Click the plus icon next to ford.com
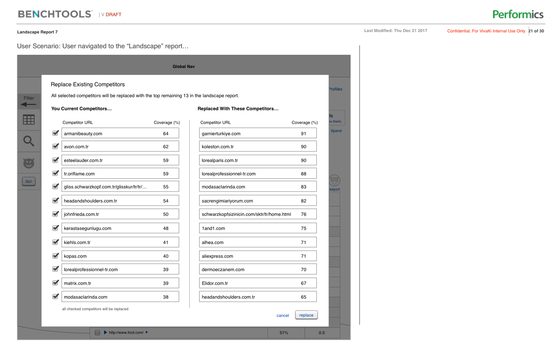 click(147, 332)
